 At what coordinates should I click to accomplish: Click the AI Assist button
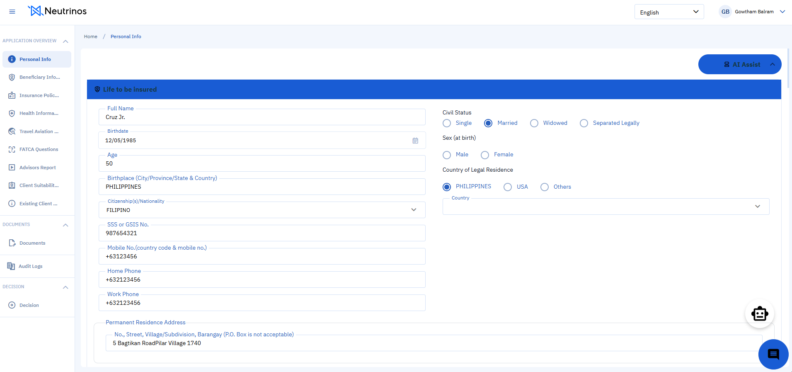[x=739, y=64]
